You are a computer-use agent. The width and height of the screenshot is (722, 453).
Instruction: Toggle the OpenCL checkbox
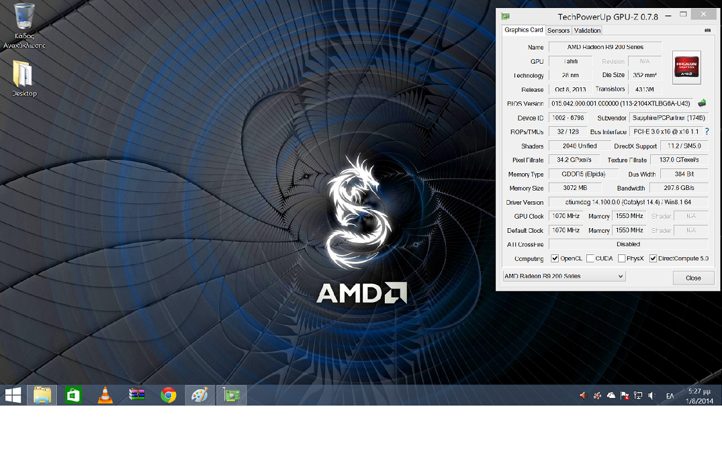[555, 258]
